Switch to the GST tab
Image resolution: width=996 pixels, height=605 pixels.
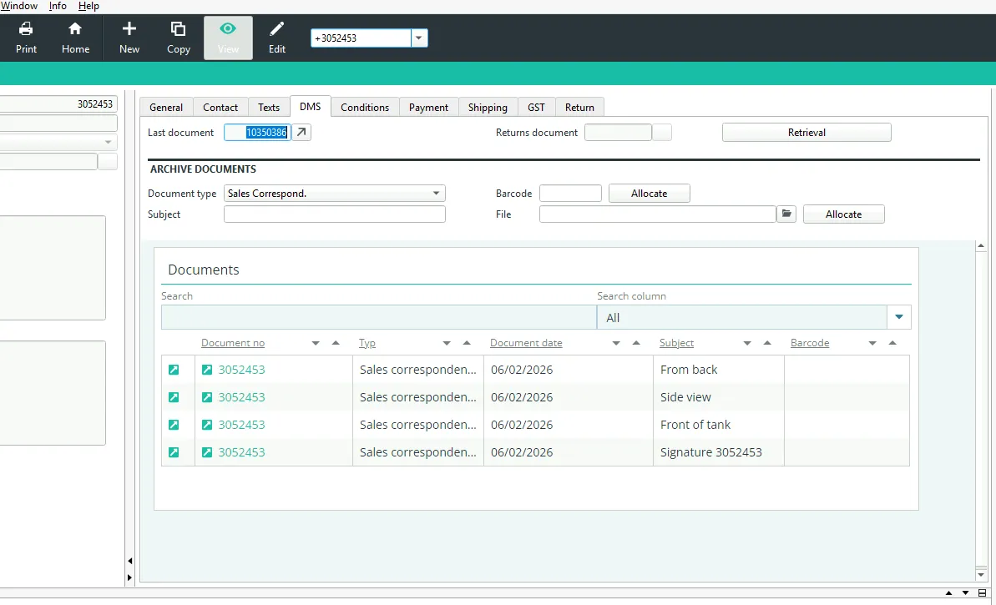536,108
